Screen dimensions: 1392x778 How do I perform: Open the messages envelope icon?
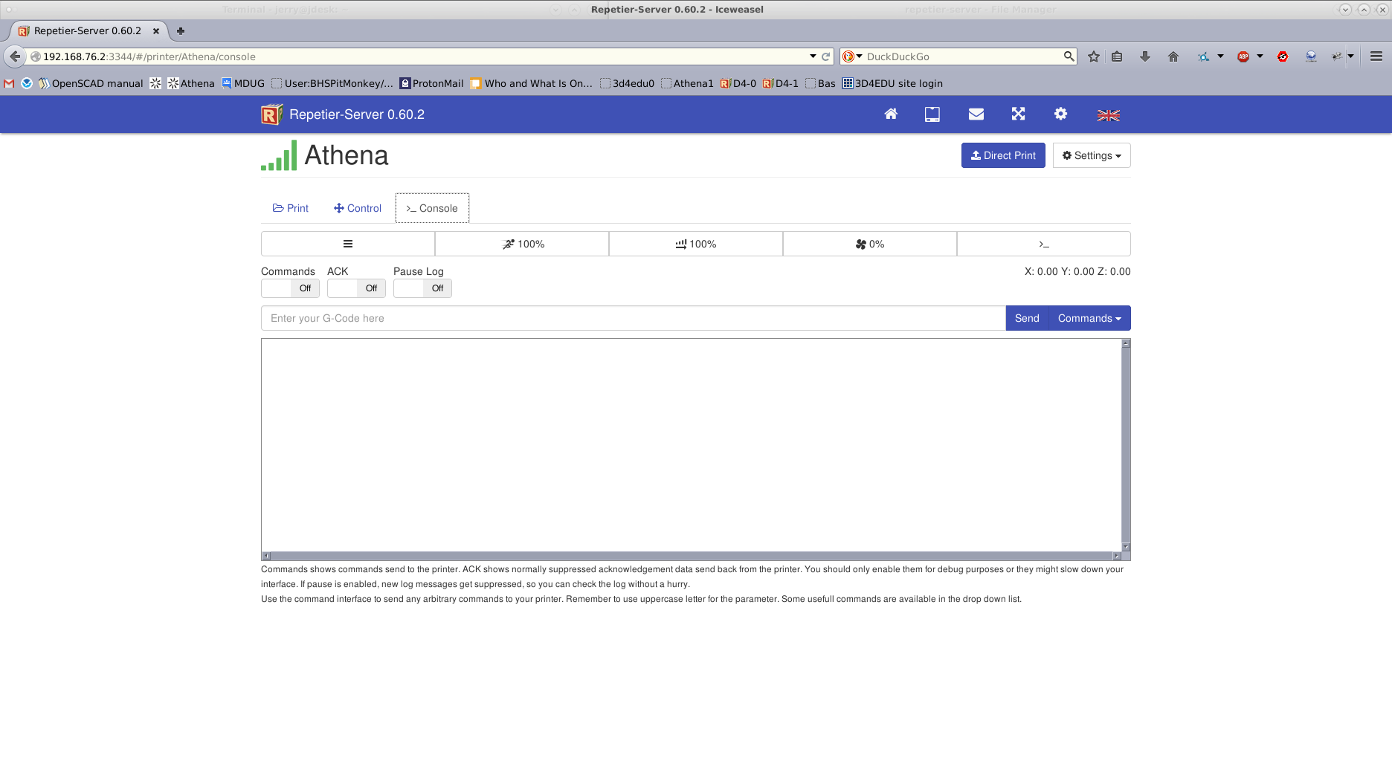976,114
